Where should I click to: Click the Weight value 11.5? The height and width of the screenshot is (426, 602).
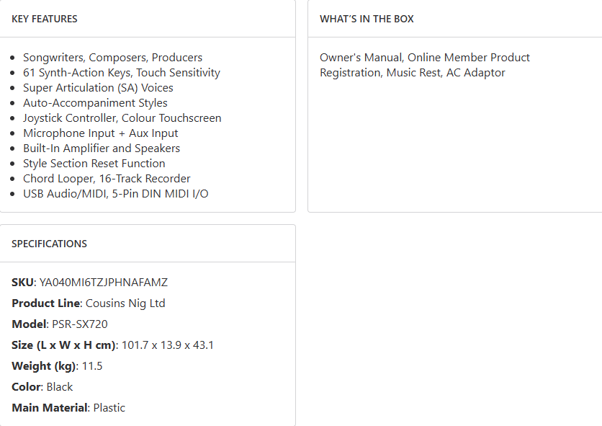[92, 366]
